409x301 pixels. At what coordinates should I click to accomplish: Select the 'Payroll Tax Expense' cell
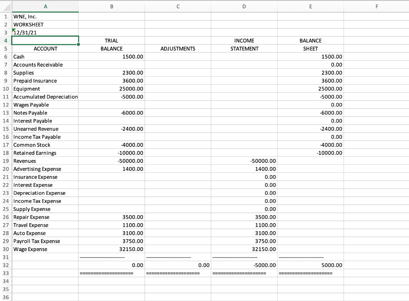click(x=45, y=241)
